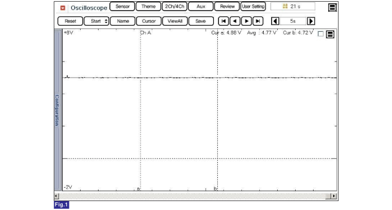Screen dimensions: 392x210
Task: Click the horizontal scrollbar right arrow
Action: tap(334, 196)
